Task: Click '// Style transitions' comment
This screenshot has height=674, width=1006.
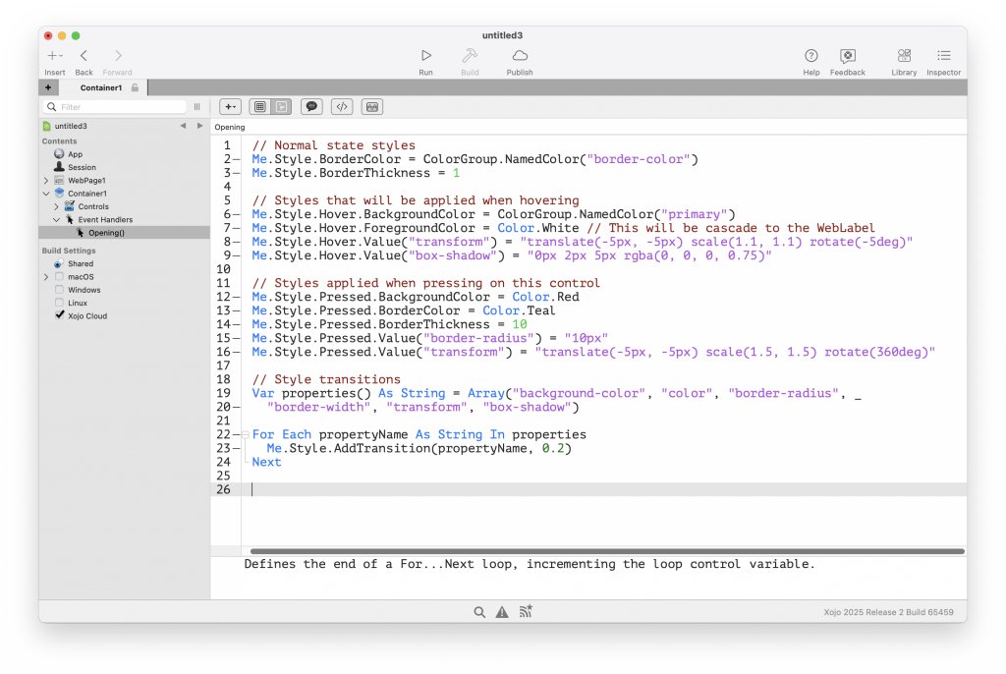Action: coord(326,379)
